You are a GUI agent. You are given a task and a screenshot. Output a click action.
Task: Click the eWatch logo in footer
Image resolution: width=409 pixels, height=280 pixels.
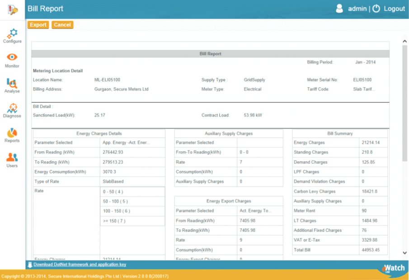(392, 268)
